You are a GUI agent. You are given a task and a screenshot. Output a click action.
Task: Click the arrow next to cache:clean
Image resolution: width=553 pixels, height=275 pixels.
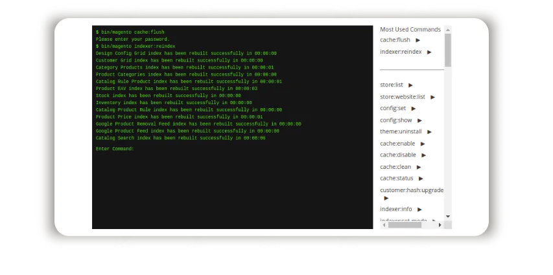[419, 167]
